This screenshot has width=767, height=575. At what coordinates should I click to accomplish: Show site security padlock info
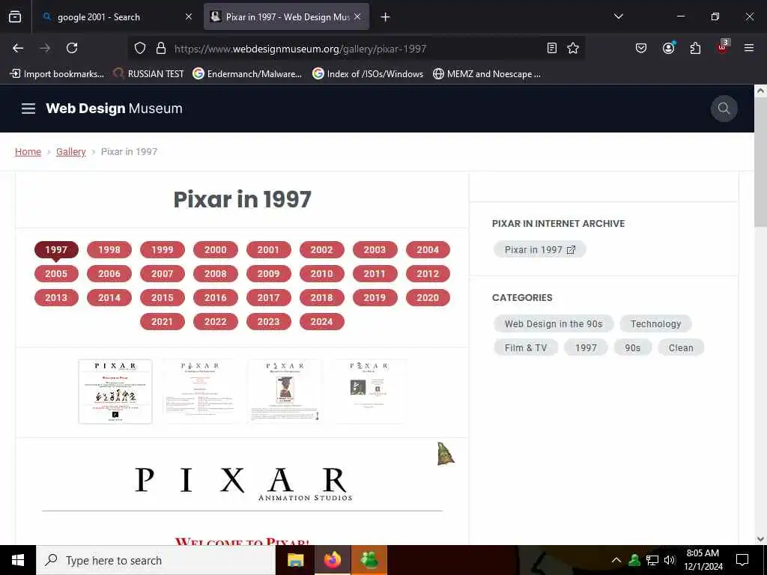tap(161, 48)
